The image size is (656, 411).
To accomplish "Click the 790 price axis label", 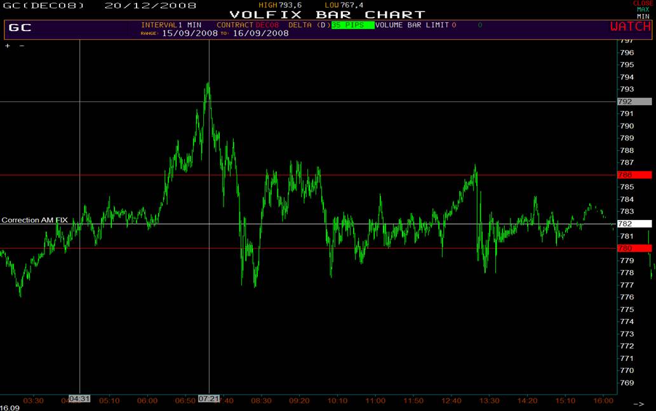I will [627, 126].
